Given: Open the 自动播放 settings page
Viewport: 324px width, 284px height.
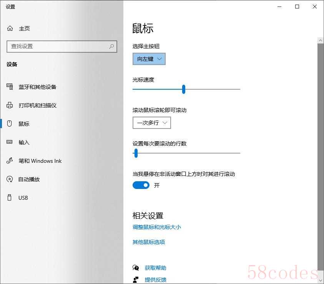Looking at the screenshot, I should click(29, 179).
